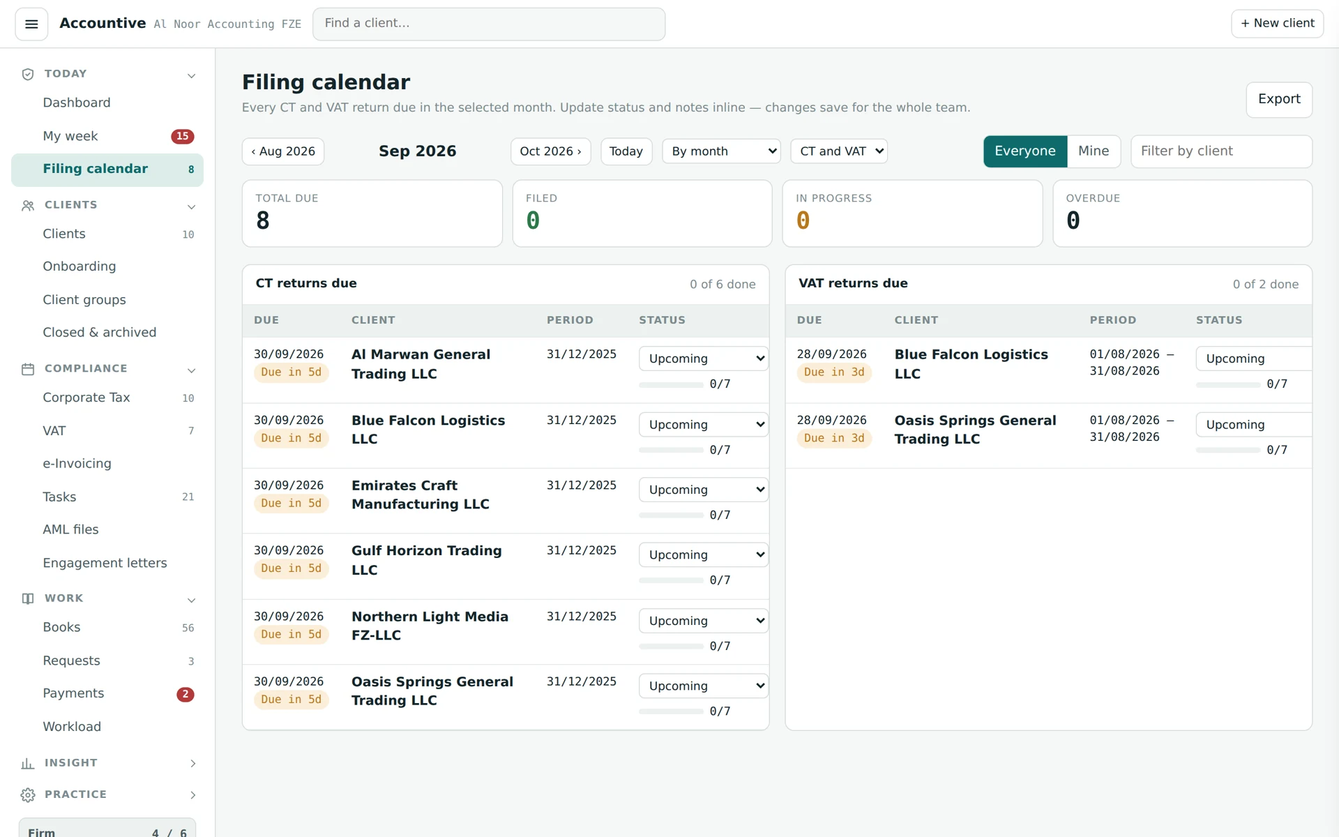Open e-Invoicing in sidebar
The height and width of the screenshot is (837, 1339).
click(107, 464)
